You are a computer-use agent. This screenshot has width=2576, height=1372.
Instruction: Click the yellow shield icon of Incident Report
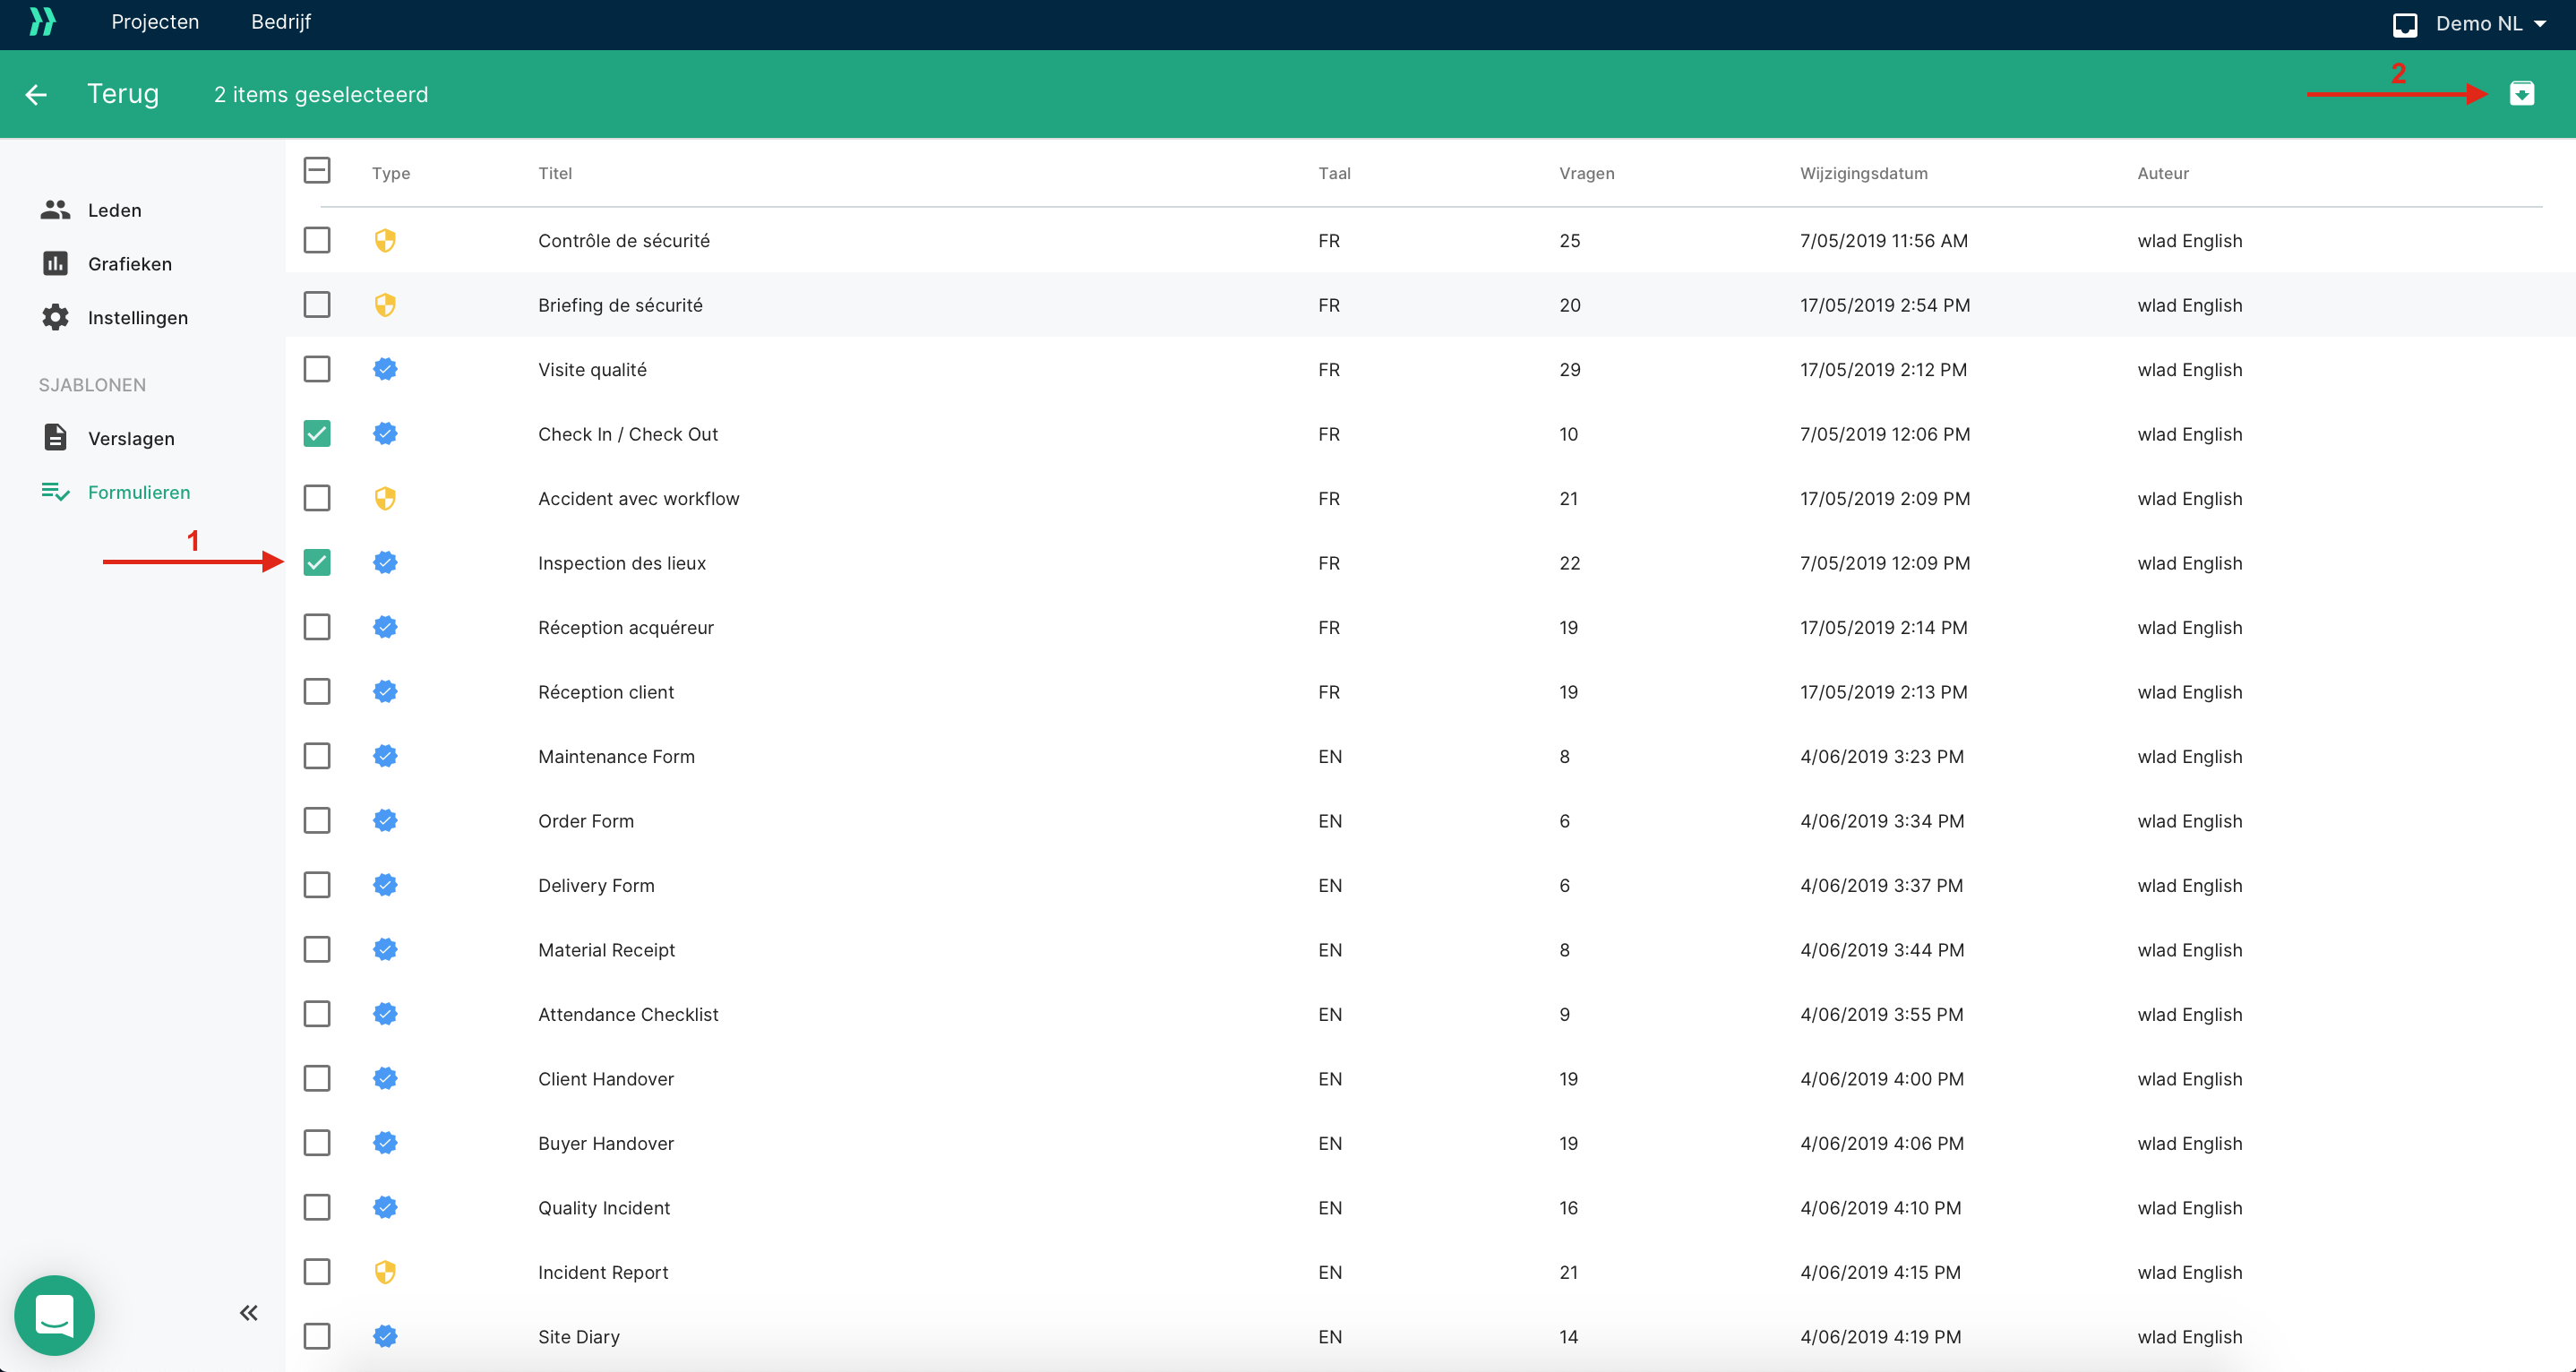pos(385,1272)
